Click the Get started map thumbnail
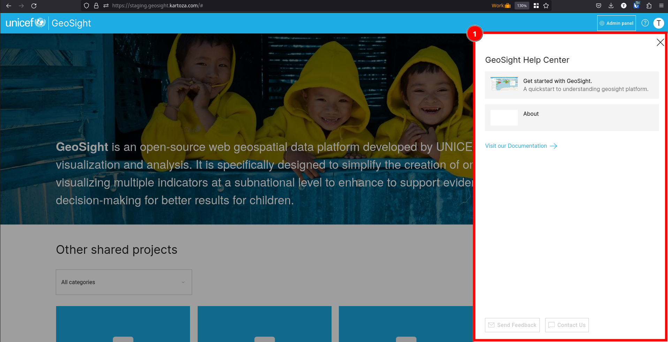The width and height of the screenshot is (668, 342). tap(504, 84)
